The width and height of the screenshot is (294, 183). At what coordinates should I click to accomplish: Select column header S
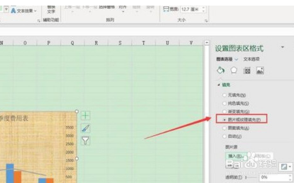pos(120,43)
